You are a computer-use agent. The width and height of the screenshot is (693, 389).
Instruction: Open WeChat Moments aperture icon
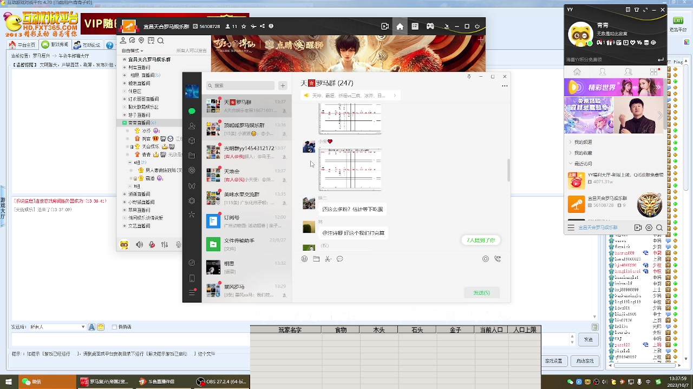(192, 171)
